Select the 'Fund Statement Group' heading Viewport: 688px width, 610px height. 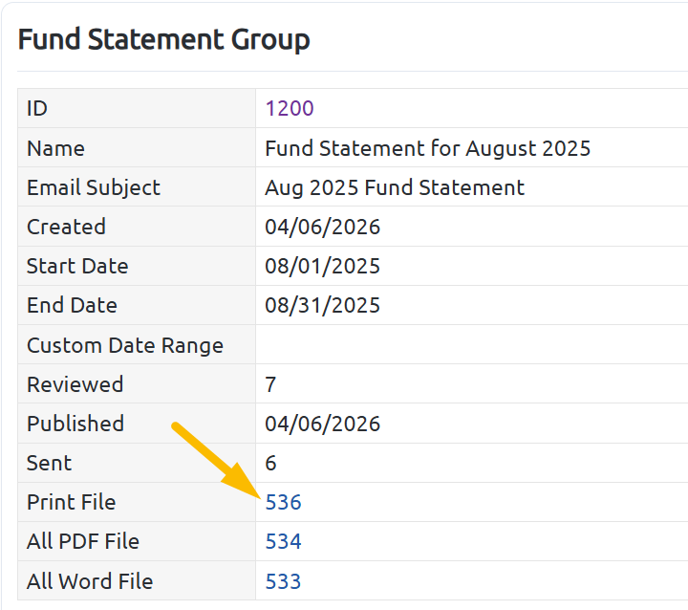tap(163, 40)
